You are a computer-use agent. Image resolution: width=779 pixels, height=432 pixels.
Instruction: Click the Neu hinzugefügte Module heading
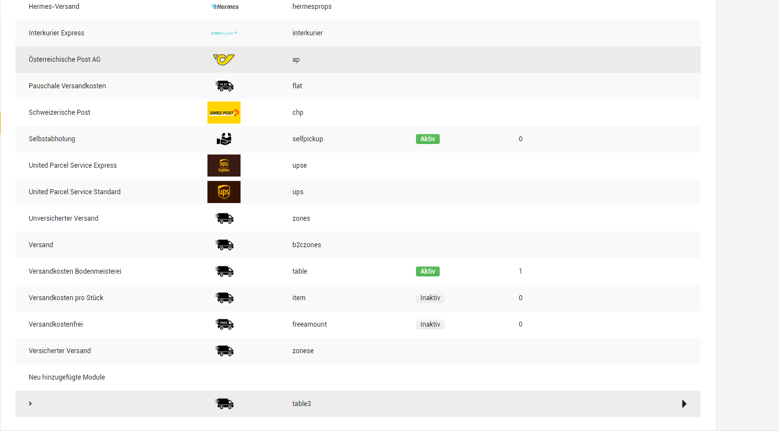(67, 377)
